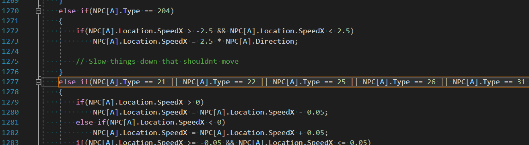Click the closing brace on line 1276
The image size is (529, 145).
click(61, 72)
